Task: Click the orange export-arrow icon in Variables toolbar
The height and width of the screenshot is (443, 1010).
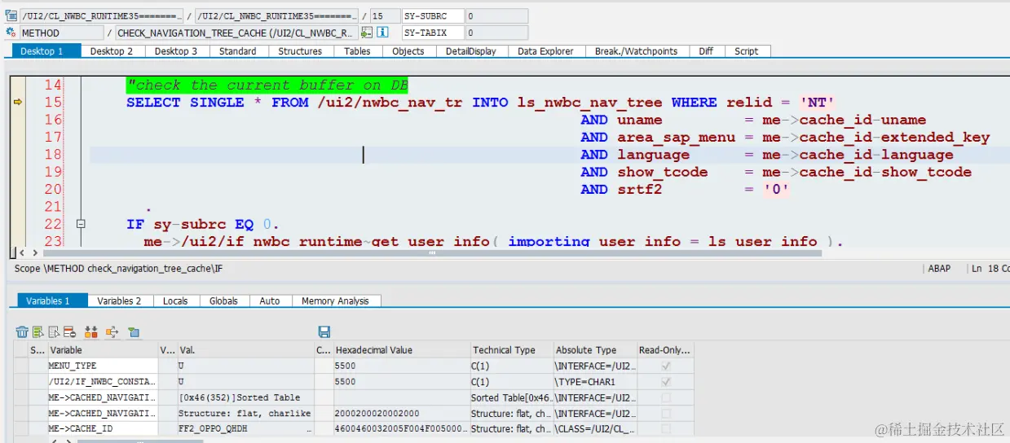Action: 112,331
